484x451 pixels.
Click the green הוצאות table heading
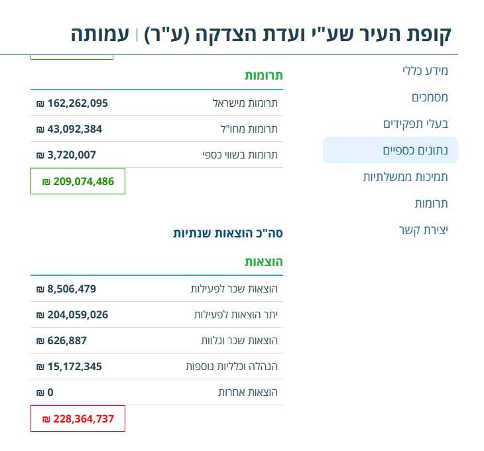tap(264, 261)
